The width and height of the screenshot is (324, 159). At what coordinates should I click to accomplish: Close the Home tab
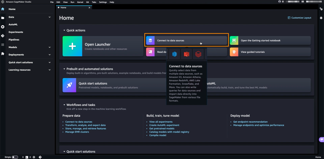[x=90, y=8]
